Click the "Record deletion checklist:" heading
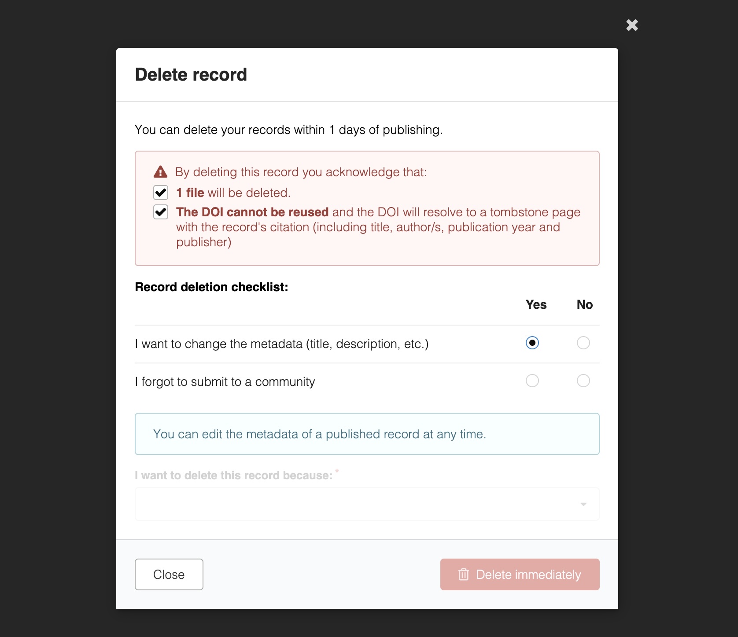 tap(211, 287)
